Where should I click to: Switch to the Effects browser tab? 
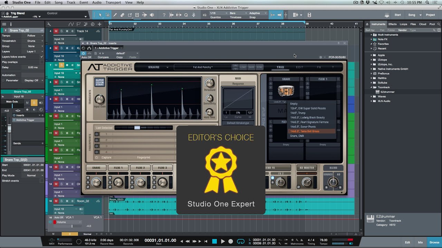tap(393, 24)
